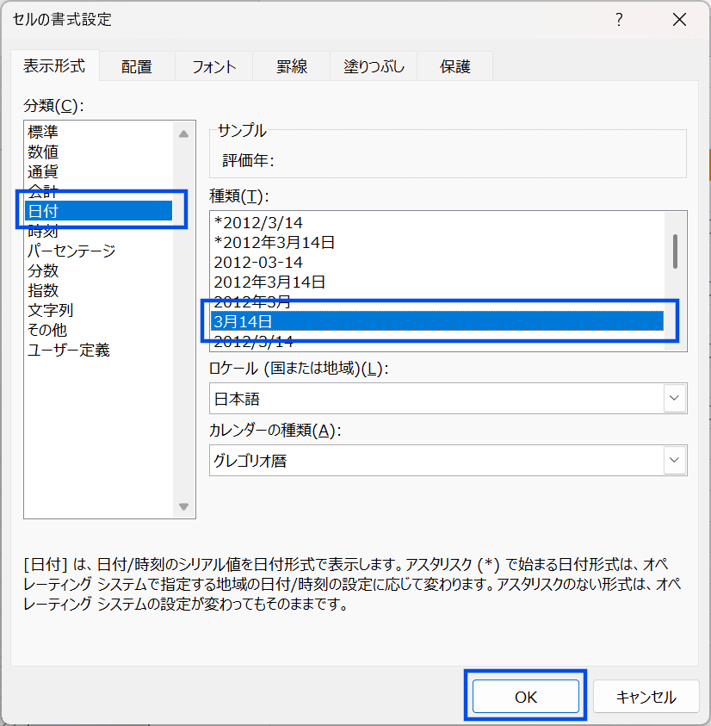Pick the 2012-03-14 date format
The height and width of the screenshot is (726, 711).
(x=258, y=262)
